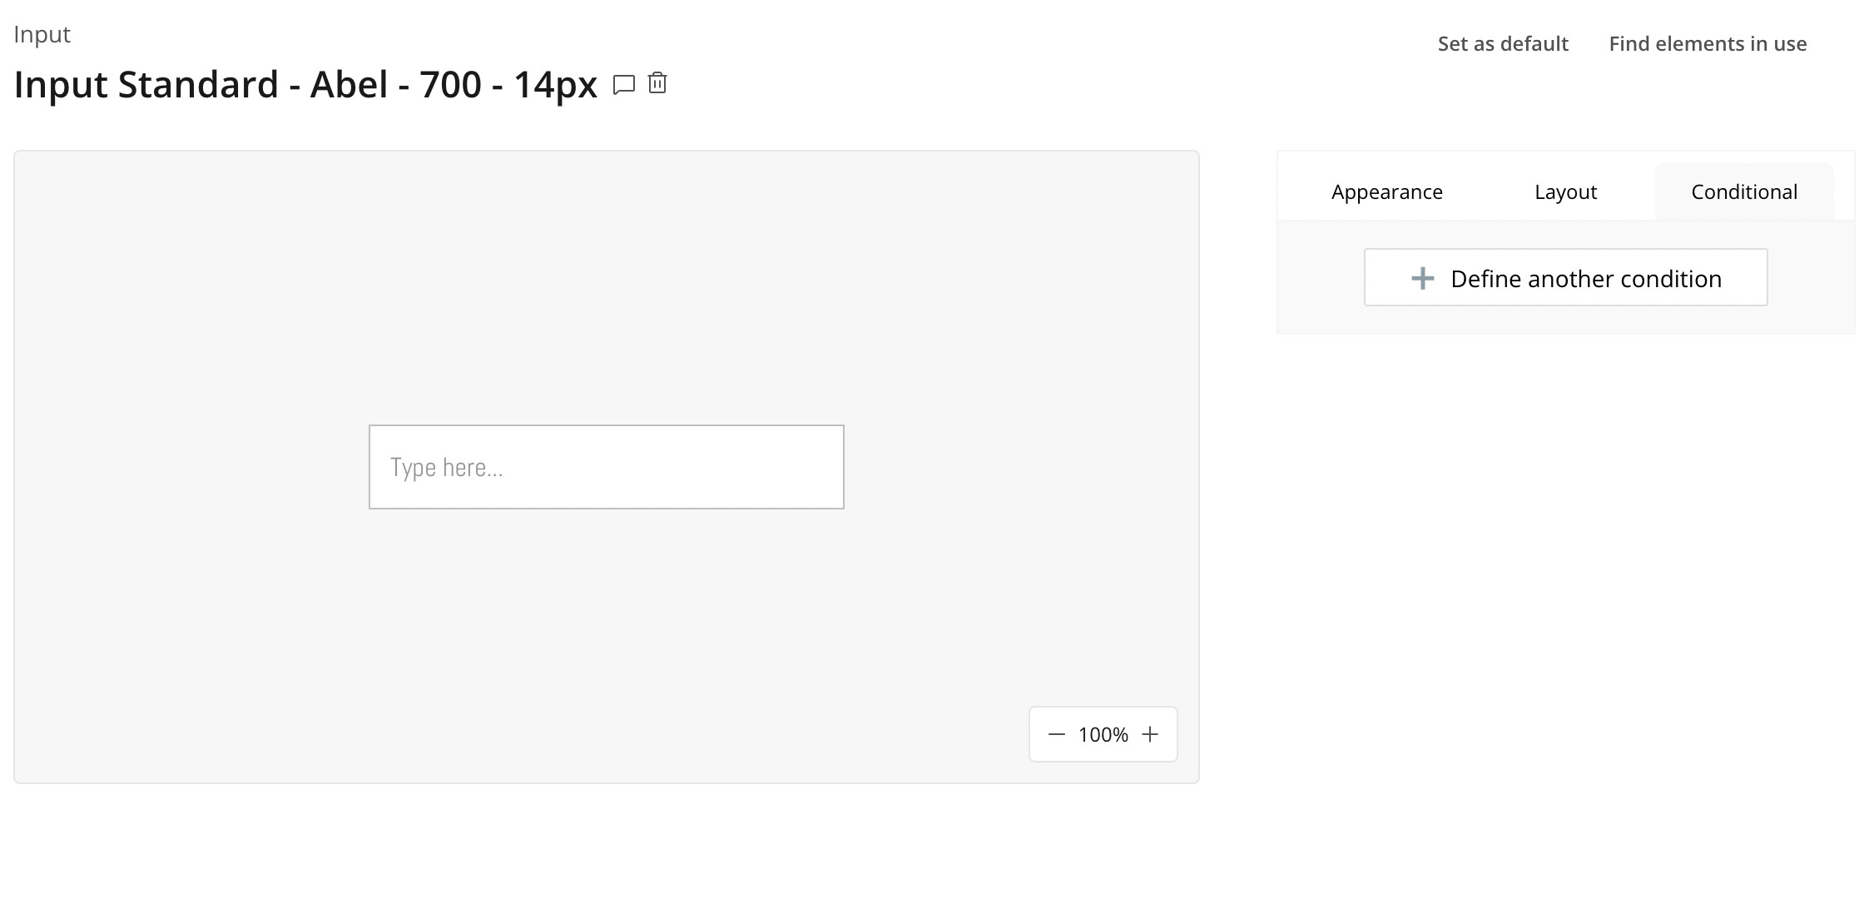Open the Layout tab

coord(1565,192)
